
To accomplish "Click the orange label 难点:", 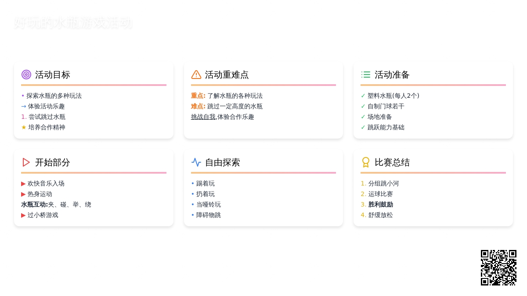I will tap(198, 106).
